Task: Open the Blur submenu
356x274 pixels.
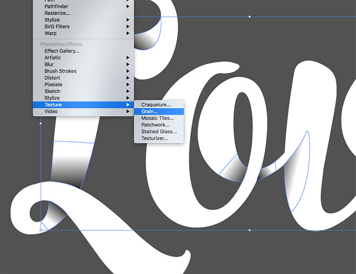Action: [49, 64]
